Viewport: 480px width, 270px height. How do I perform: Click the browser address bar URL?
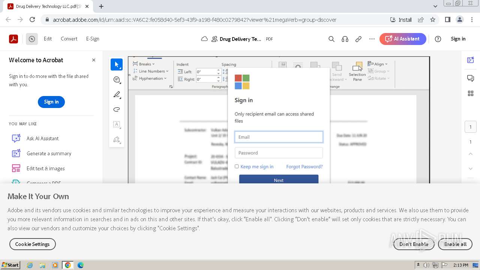194,19
